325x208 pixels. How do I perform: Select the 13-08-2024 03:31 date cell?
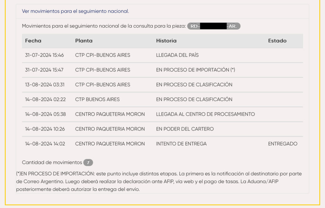[x=45, y=85]
